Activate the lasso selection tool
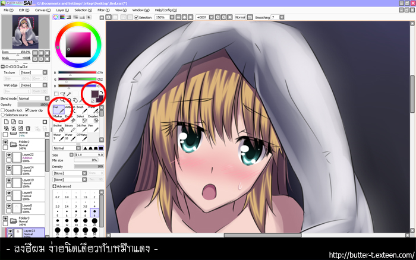416x260 pixels. 62,94
